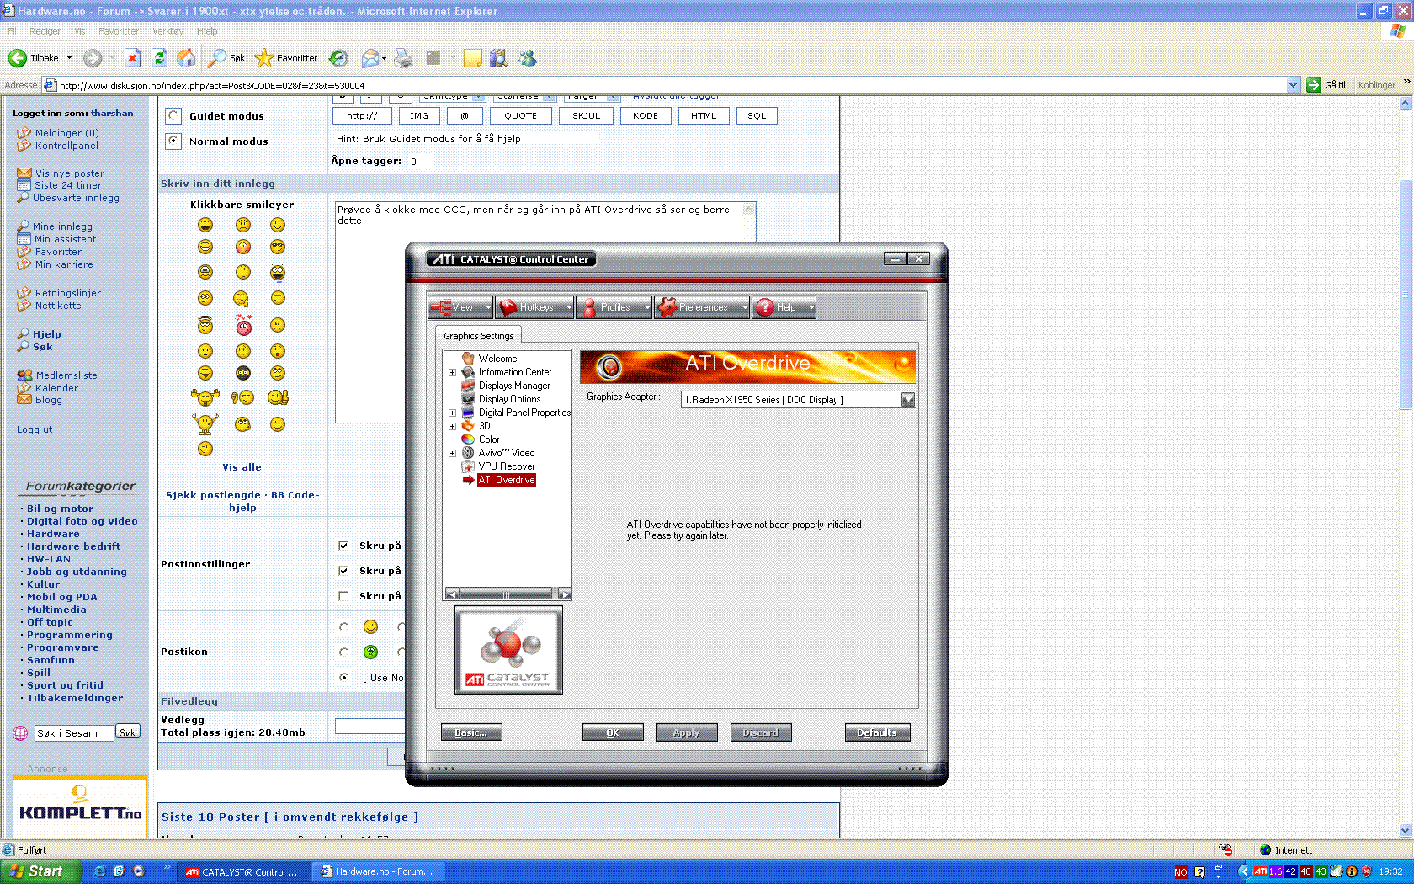Click the QUOTE BB code button

tap(520, 116)
